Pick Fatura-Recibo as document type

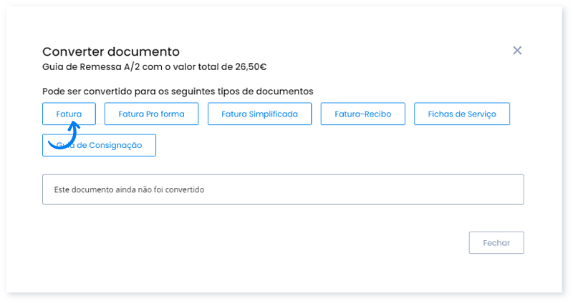coord(362,114)
